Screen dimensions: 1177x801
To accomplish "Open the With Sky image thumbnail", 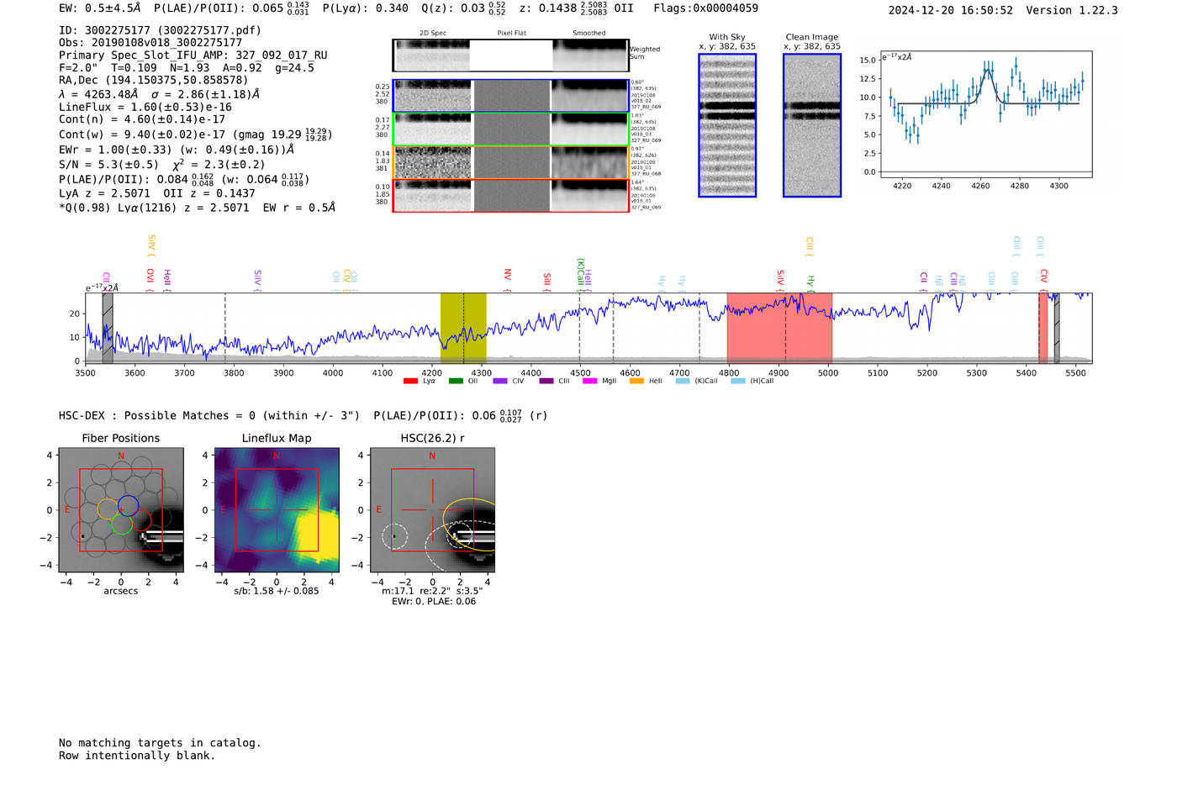I will point(727,125).
